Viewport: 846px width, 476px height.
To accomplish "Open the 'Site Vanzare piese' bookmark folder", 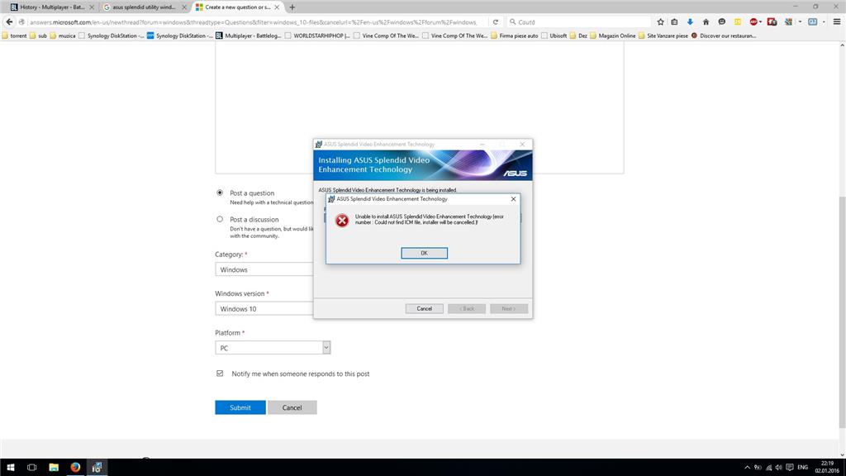I will coord(663,36).
